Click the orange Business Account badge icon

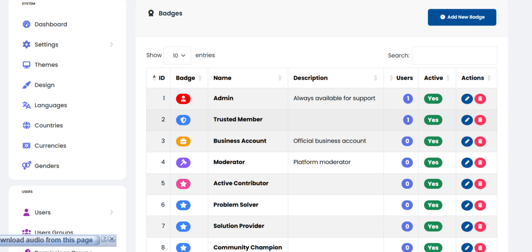tap(183, 141)
